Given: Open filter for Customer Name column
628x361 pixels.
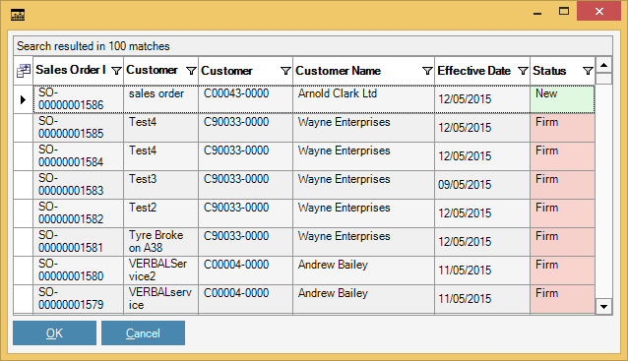Looking at the screenshot, I should (427, 71).
